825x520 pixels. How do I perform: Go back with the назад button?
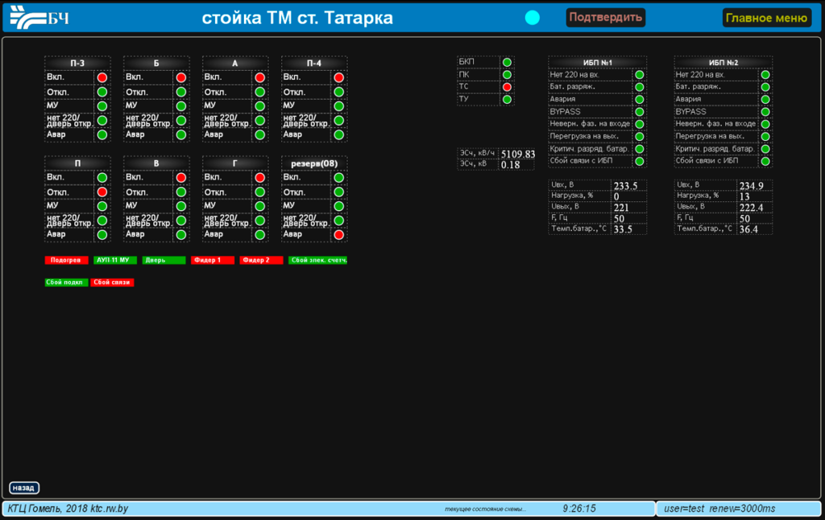(24, 488)
